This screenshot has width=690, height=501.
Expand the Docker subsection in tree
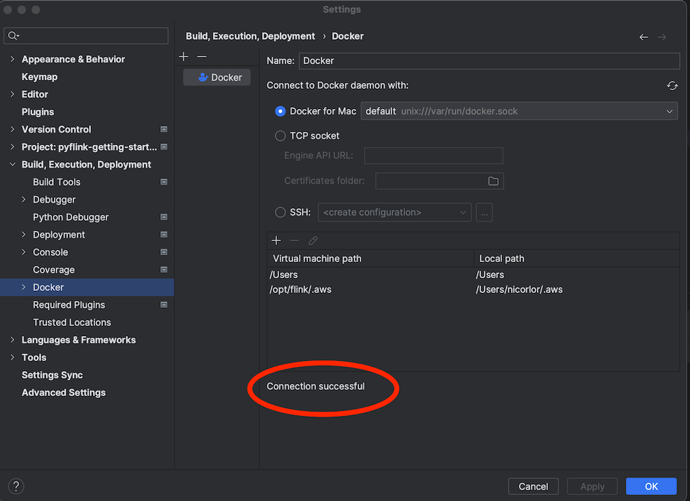click(x=24, y=288)
